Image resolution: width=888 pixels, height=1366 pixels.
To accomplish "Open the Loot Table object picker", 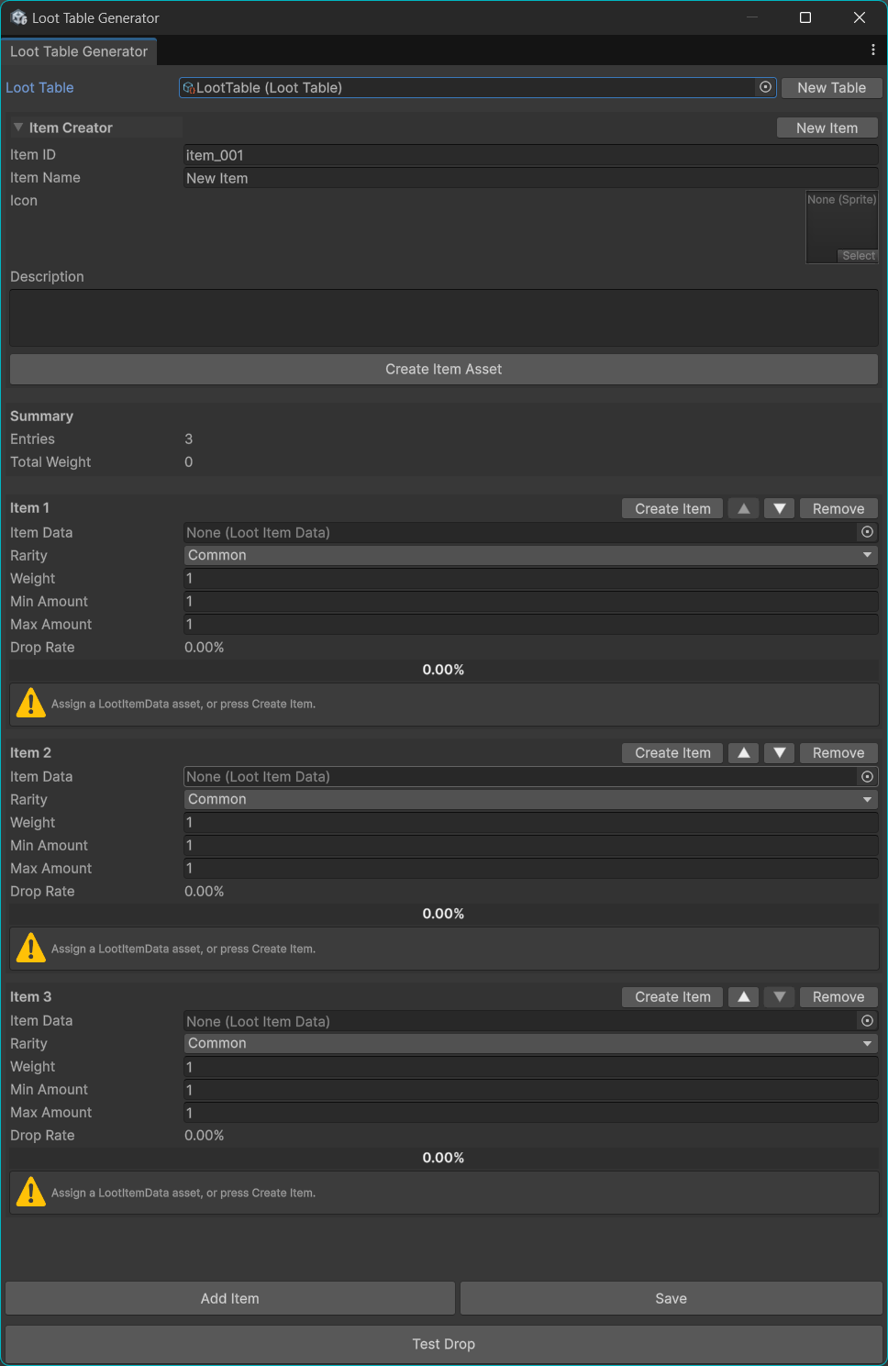I will coord(765,87).
